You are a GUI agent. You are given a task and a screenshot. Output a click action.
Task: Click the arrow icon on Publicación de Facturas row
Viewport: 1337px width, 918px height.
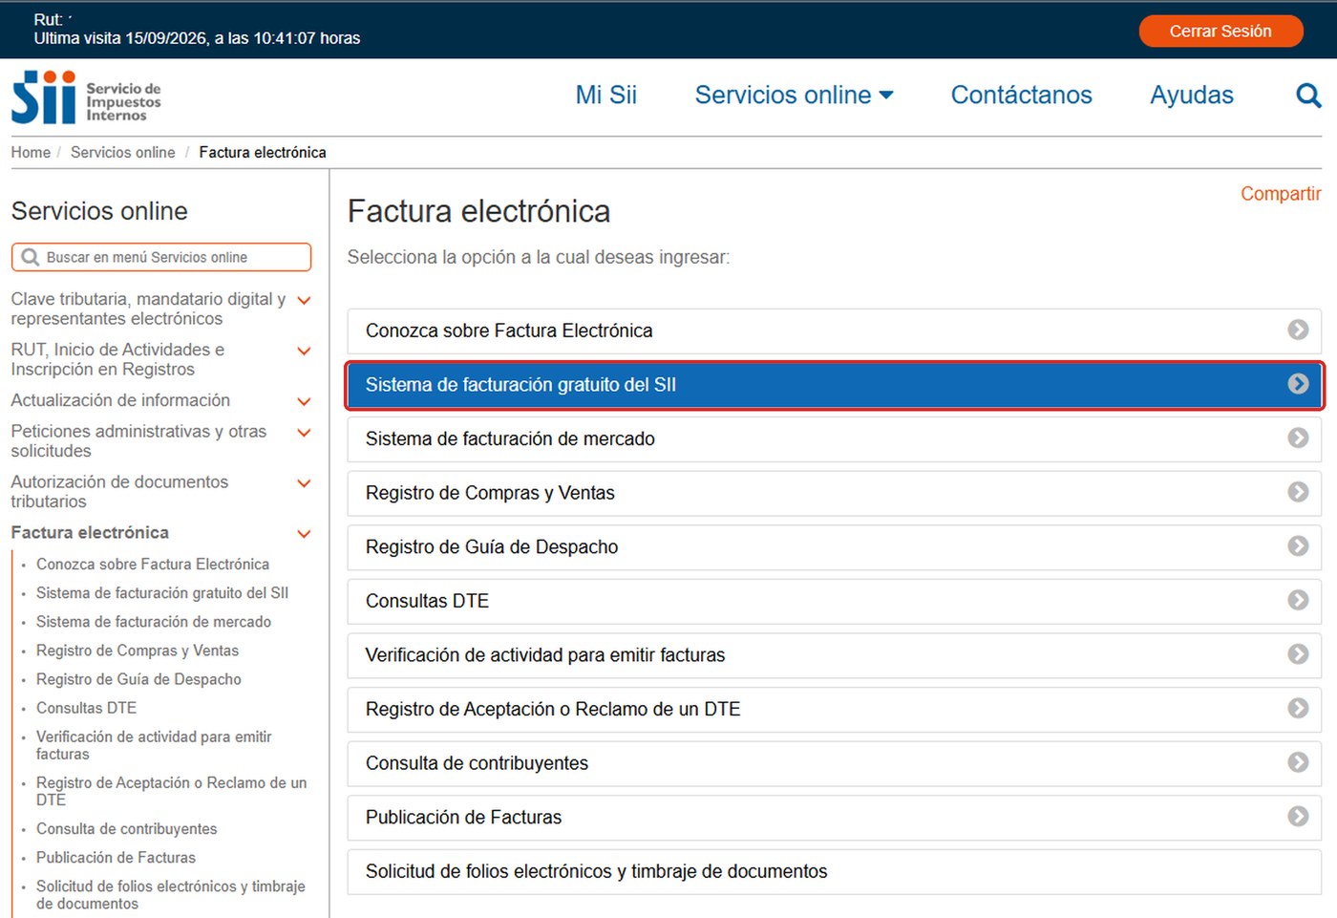pyautogui.click(x=1298, y=816)
